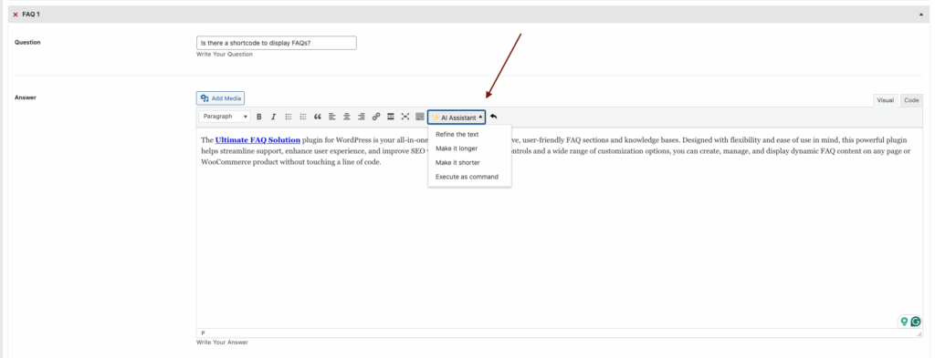Collapse the AI Assistant dropdown
Image resolution: width=935 pixels, height=358 pixels.
coord(457,118)
